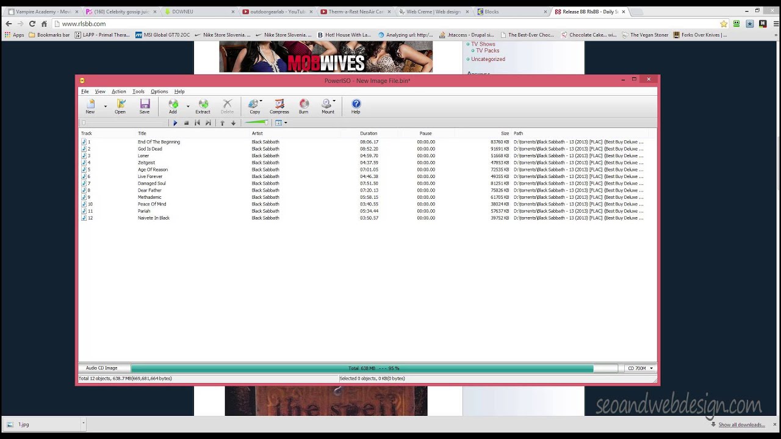
Task: Create a new image with New icon
Action: pos(90,107)
